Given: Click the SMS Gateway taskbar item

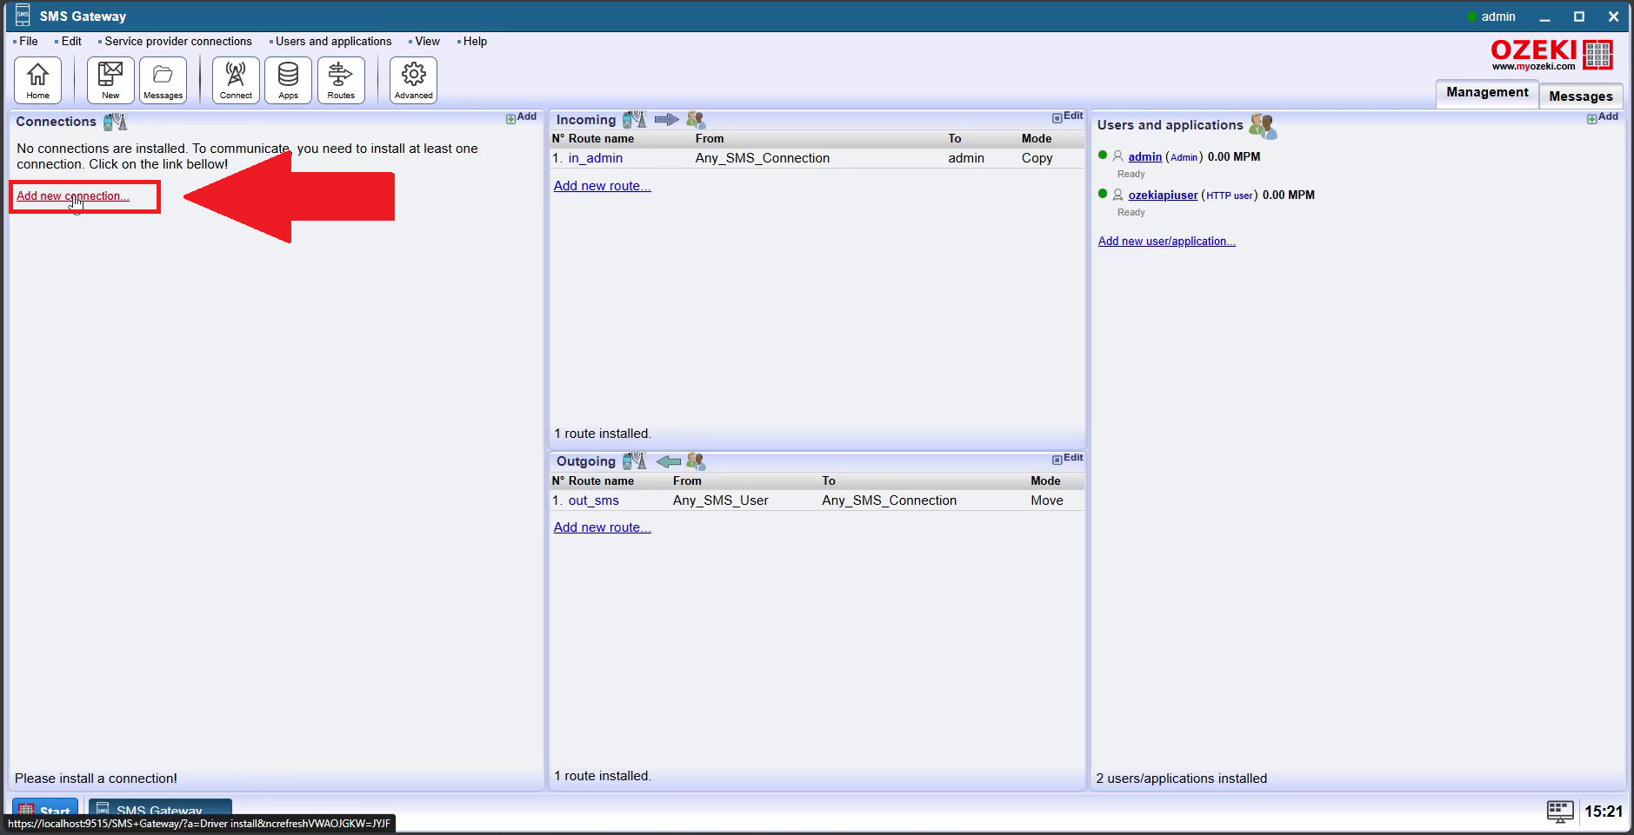Looking at the screenshot, I should 160,807.
